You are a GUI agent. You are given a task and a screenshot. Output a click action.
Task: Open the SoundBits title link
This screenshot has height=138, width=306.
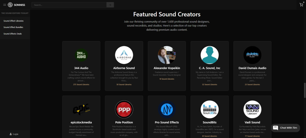(x=209, y=123)
